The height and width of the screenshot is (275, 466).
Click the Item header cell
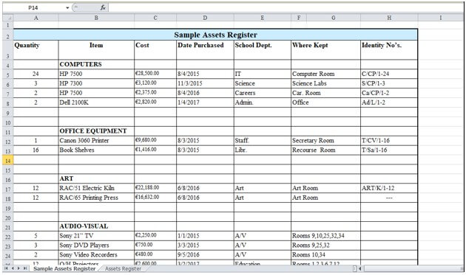click(x=96, y=50)
